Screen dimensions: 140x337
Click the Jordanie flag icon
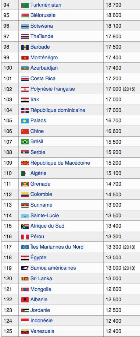[x=25, y=310]
